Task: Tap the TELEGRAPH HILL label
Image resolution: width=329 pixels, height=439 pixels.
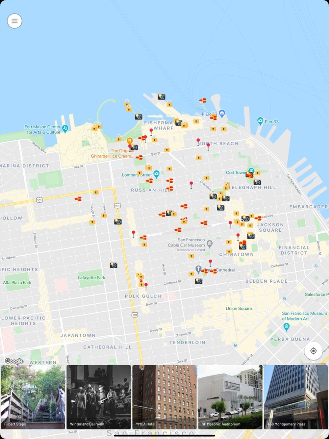Action: tap(252, 188)
